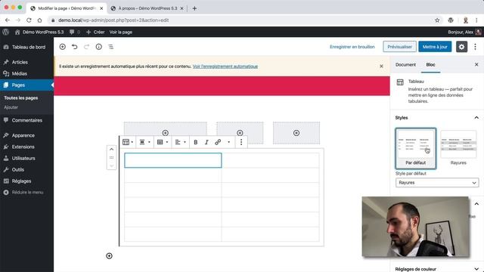This screenshot has width=484, height=272.
Task: Move table block down
Action: coord(111,166)
